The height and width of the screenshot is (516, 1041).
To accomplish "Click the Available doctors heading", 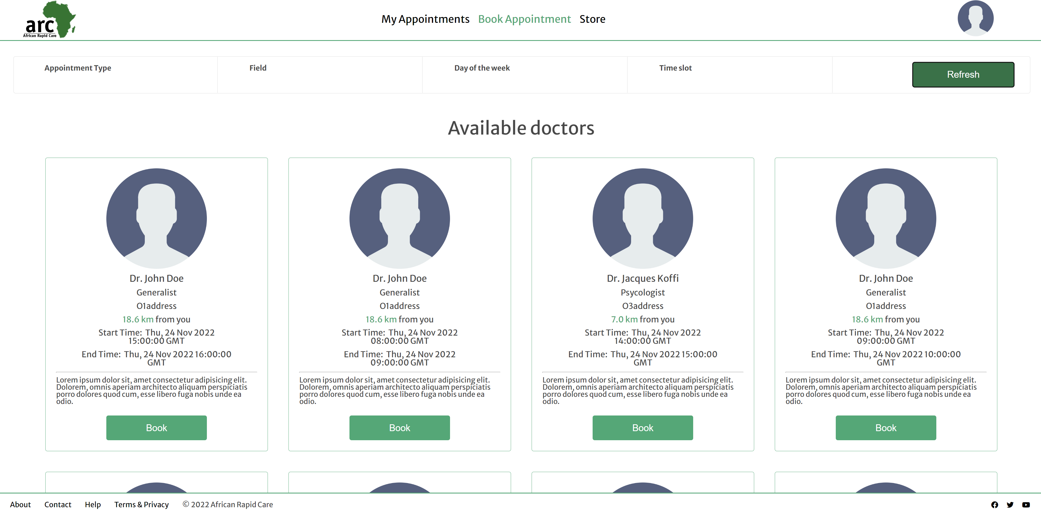I will (x=521, y=128).
